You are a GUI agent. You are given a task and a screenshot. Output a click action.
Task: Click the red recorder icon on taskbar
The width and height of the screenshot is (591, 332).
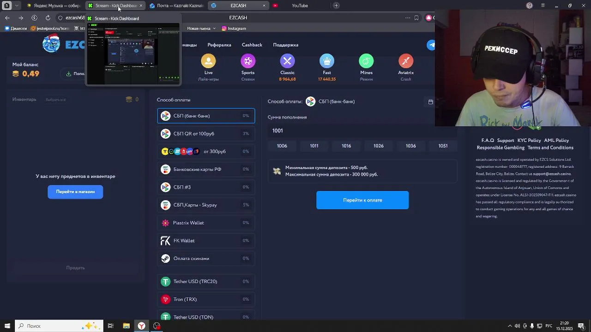(x=157, y=326)
